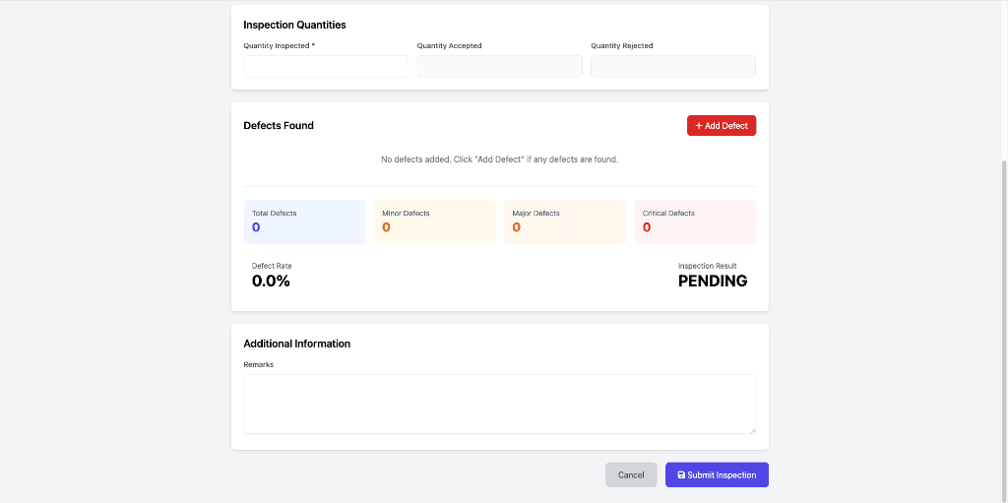Click the Additional Information heading
Screen dimensions: 1008x503
tap(297, 344)
